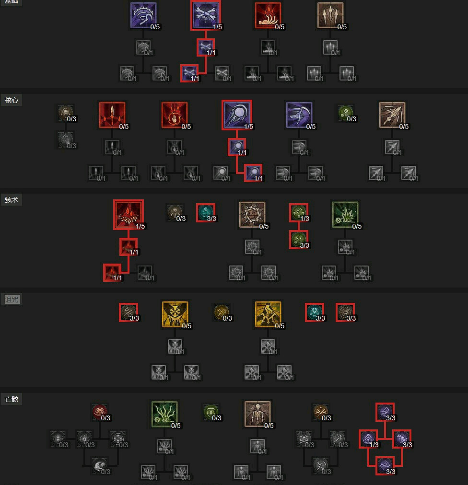The width and height of the screenshot is (468, 485).
Task: Select the red circular 0/3 passive in 亡骸 section
Action: click(100, 412)
